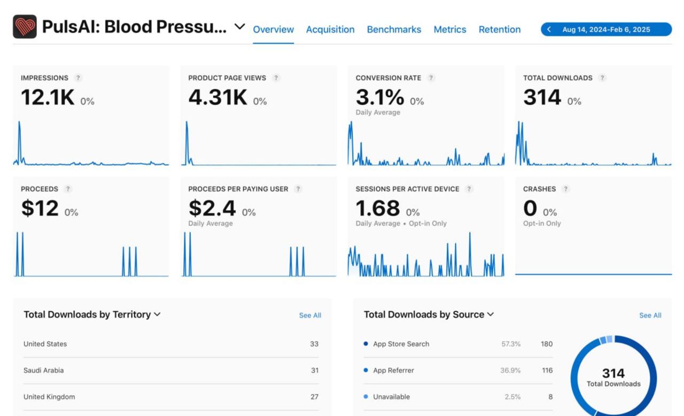The width and height of the screenshot is (684, 416).
Task: Open the Conversion Rate help tooltip
Action: (431, 78)
